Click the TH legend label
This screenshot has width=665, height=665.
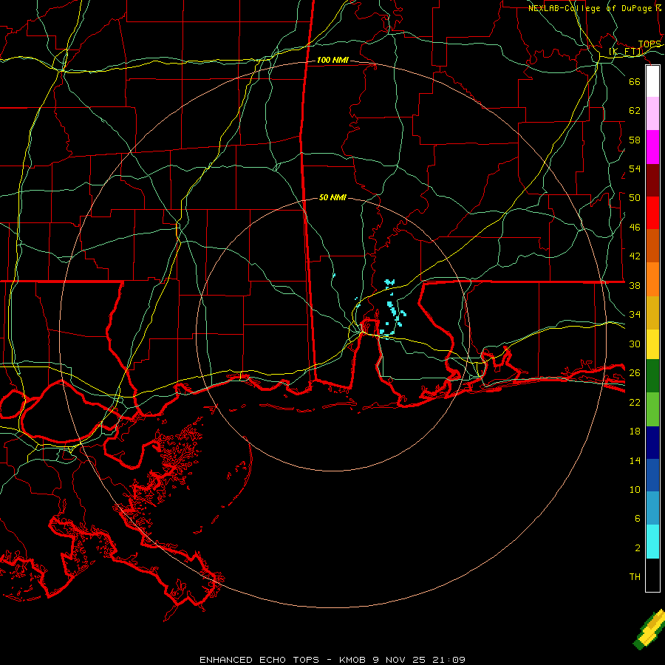click(635, 577)
